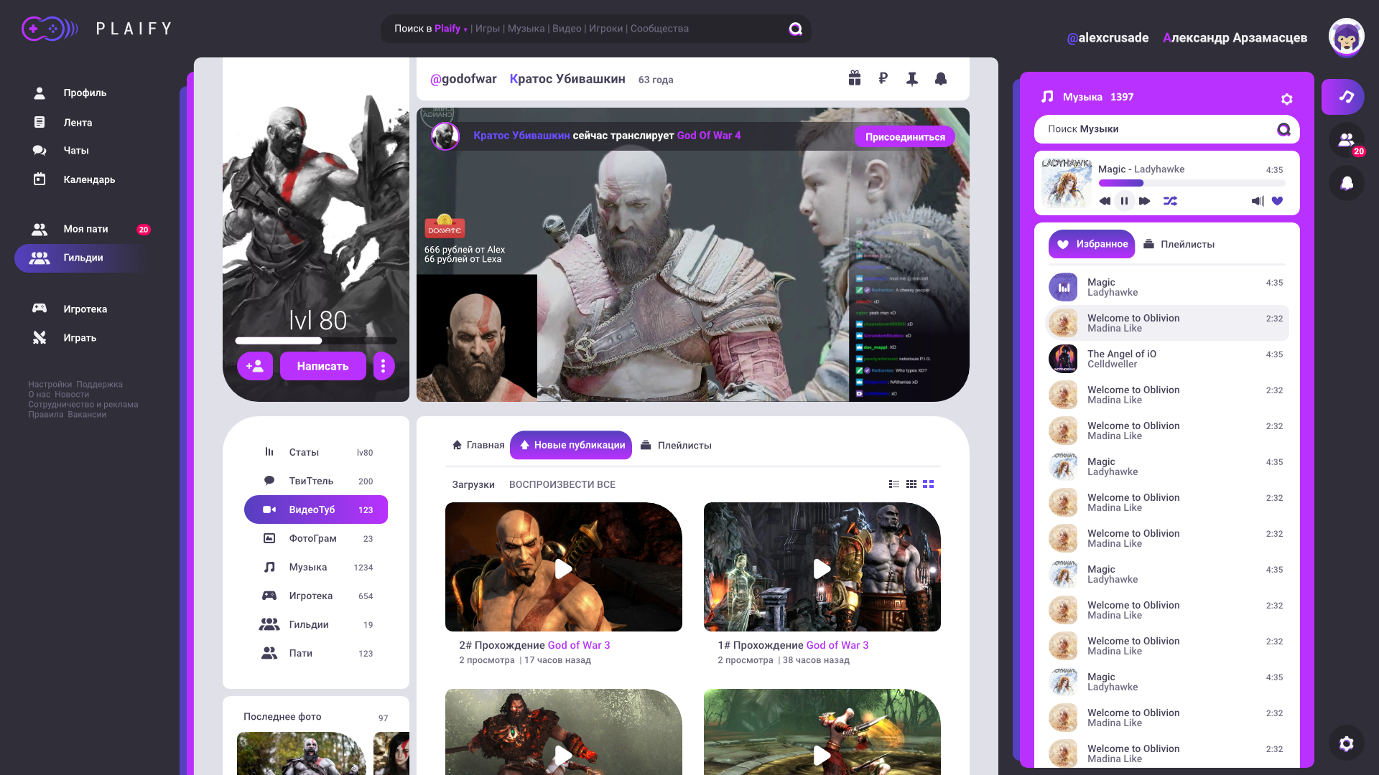This screenshot has width=1379, height=775.
Task: Click the Присоединиться stream button
Action: coord(905,137)
